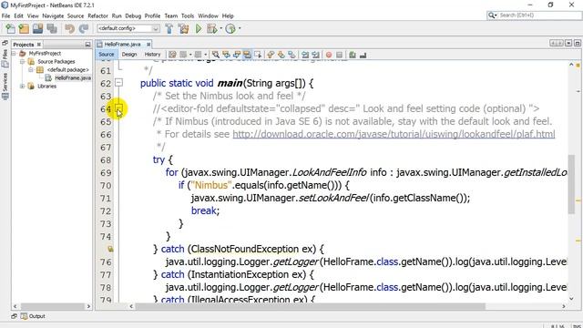Click the Shift Line Left icon
This screenshot has height=328, width=583.
(305, 55)
